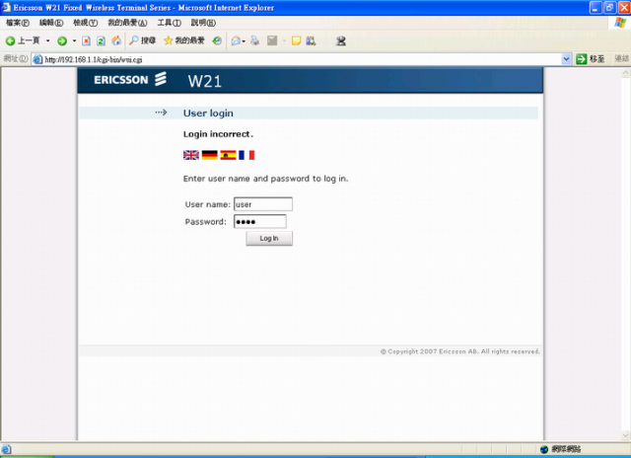Refresh the page with green arrows icon
631x458 pixels.
point(101,40)
